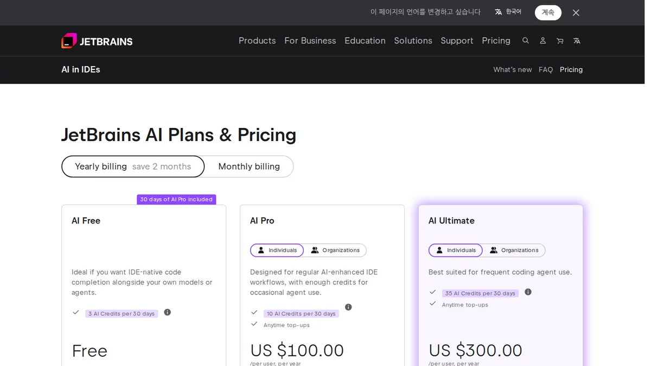The width and height of the screenshot is (651, 366).
Task: Select Individuals under AI Pro
Action: [277, 250]
